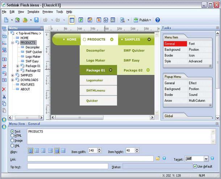This screenshot has height=179, width=221.
Task: Open Sound settings in Popup Menu tasks
Action: tap(193, 95)
